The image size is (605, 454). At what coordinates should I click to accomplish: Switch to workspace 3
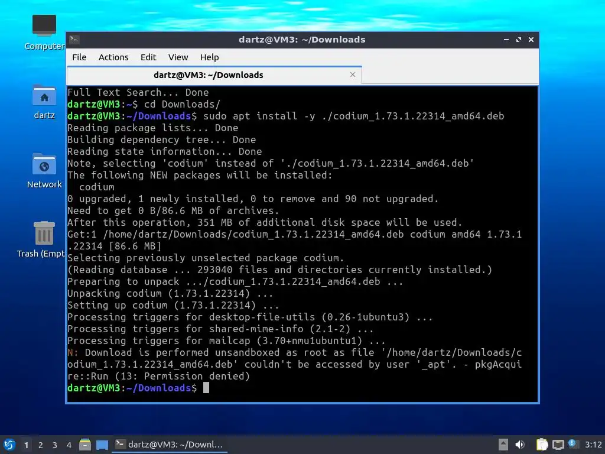click(55, 445)
